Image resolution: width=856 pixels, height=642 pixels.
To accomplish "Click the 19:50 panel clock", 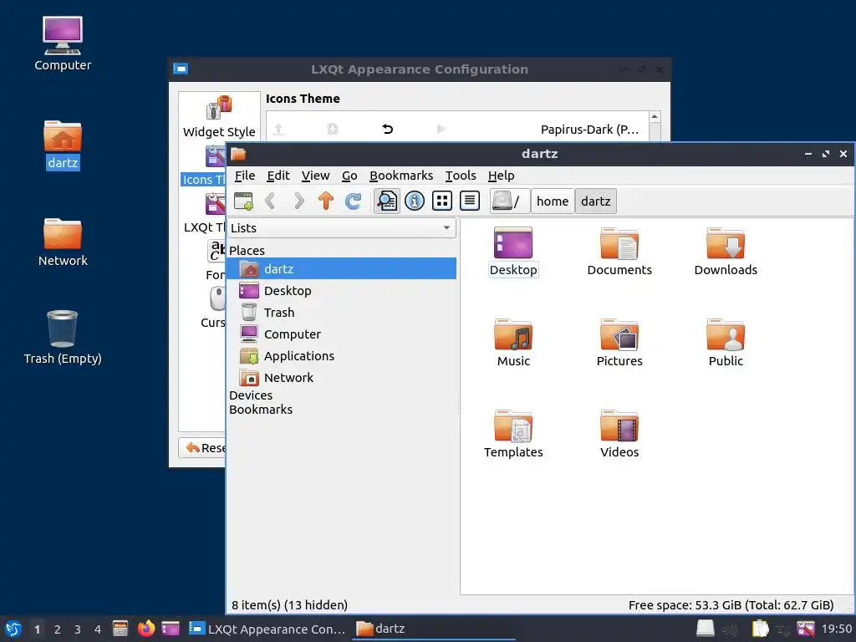I will tap(836, 629).
